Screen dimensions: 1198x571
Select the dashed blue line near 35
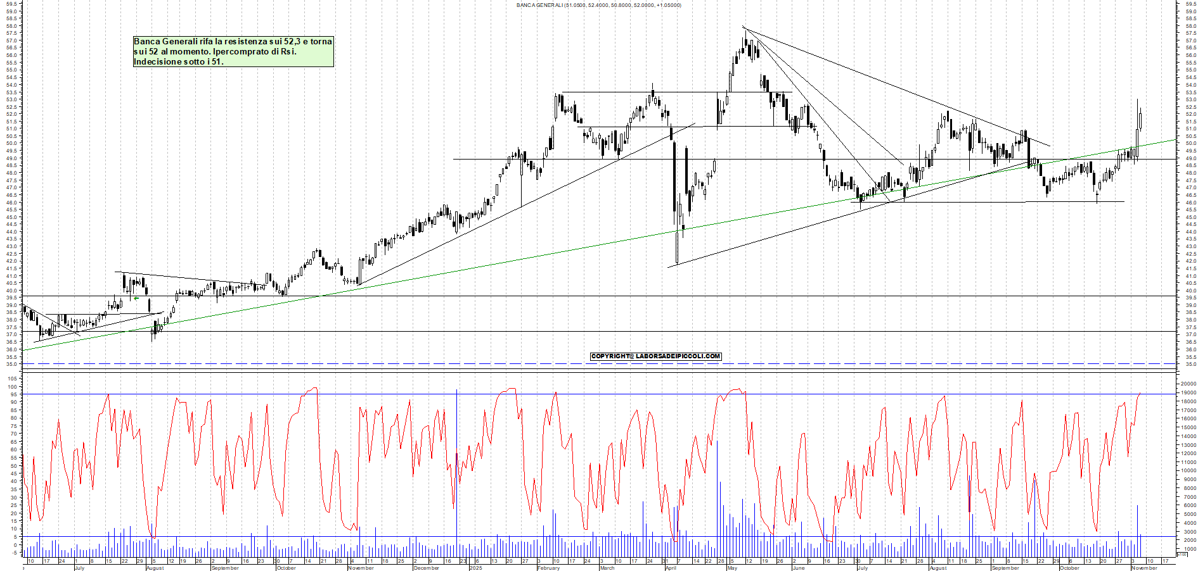pos(380,363)
